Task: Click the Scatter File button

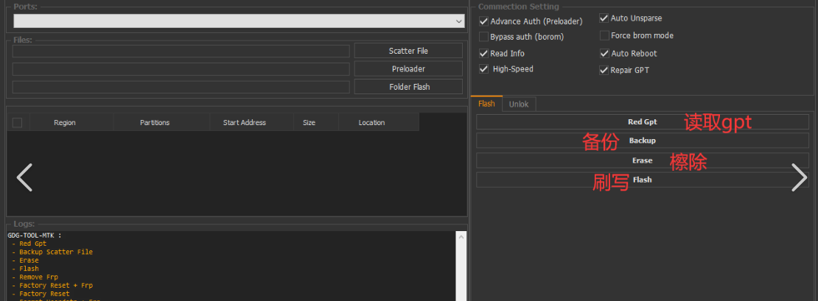Action: click(408, 51)
